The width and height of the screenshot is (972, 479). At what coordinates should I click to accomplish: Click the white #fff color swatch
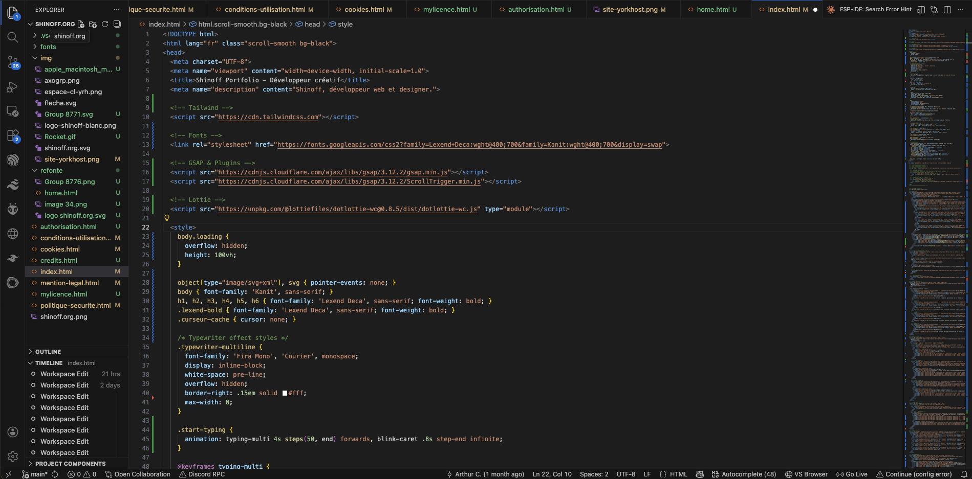point(285,393)
